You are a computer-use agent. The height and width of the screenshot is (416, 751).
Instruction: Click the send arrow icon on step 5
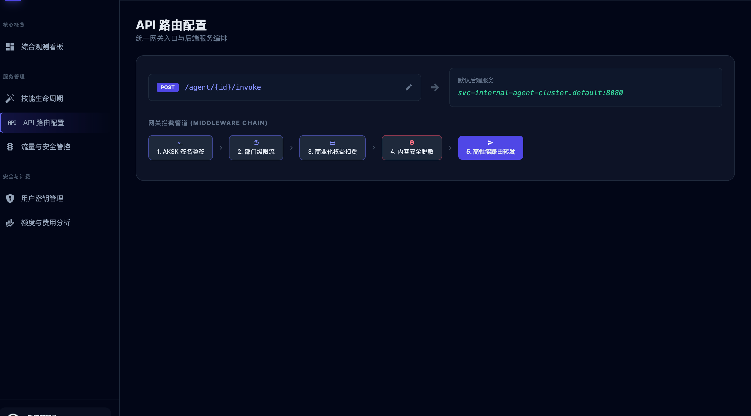click(490, 142)
